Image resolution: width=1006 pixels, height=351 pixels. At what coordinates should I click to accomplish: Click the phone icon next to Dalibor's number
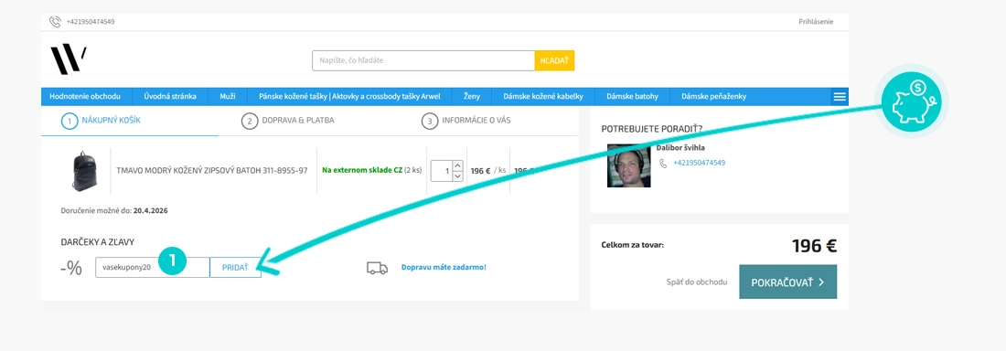pyautogui.click(x=663, y=163)
